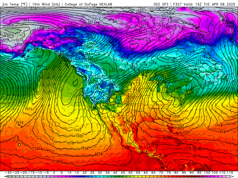Click the 110 label on the temperature colorbar
The height and width of the screenshot is (178, 238).
tap(222, 173)
